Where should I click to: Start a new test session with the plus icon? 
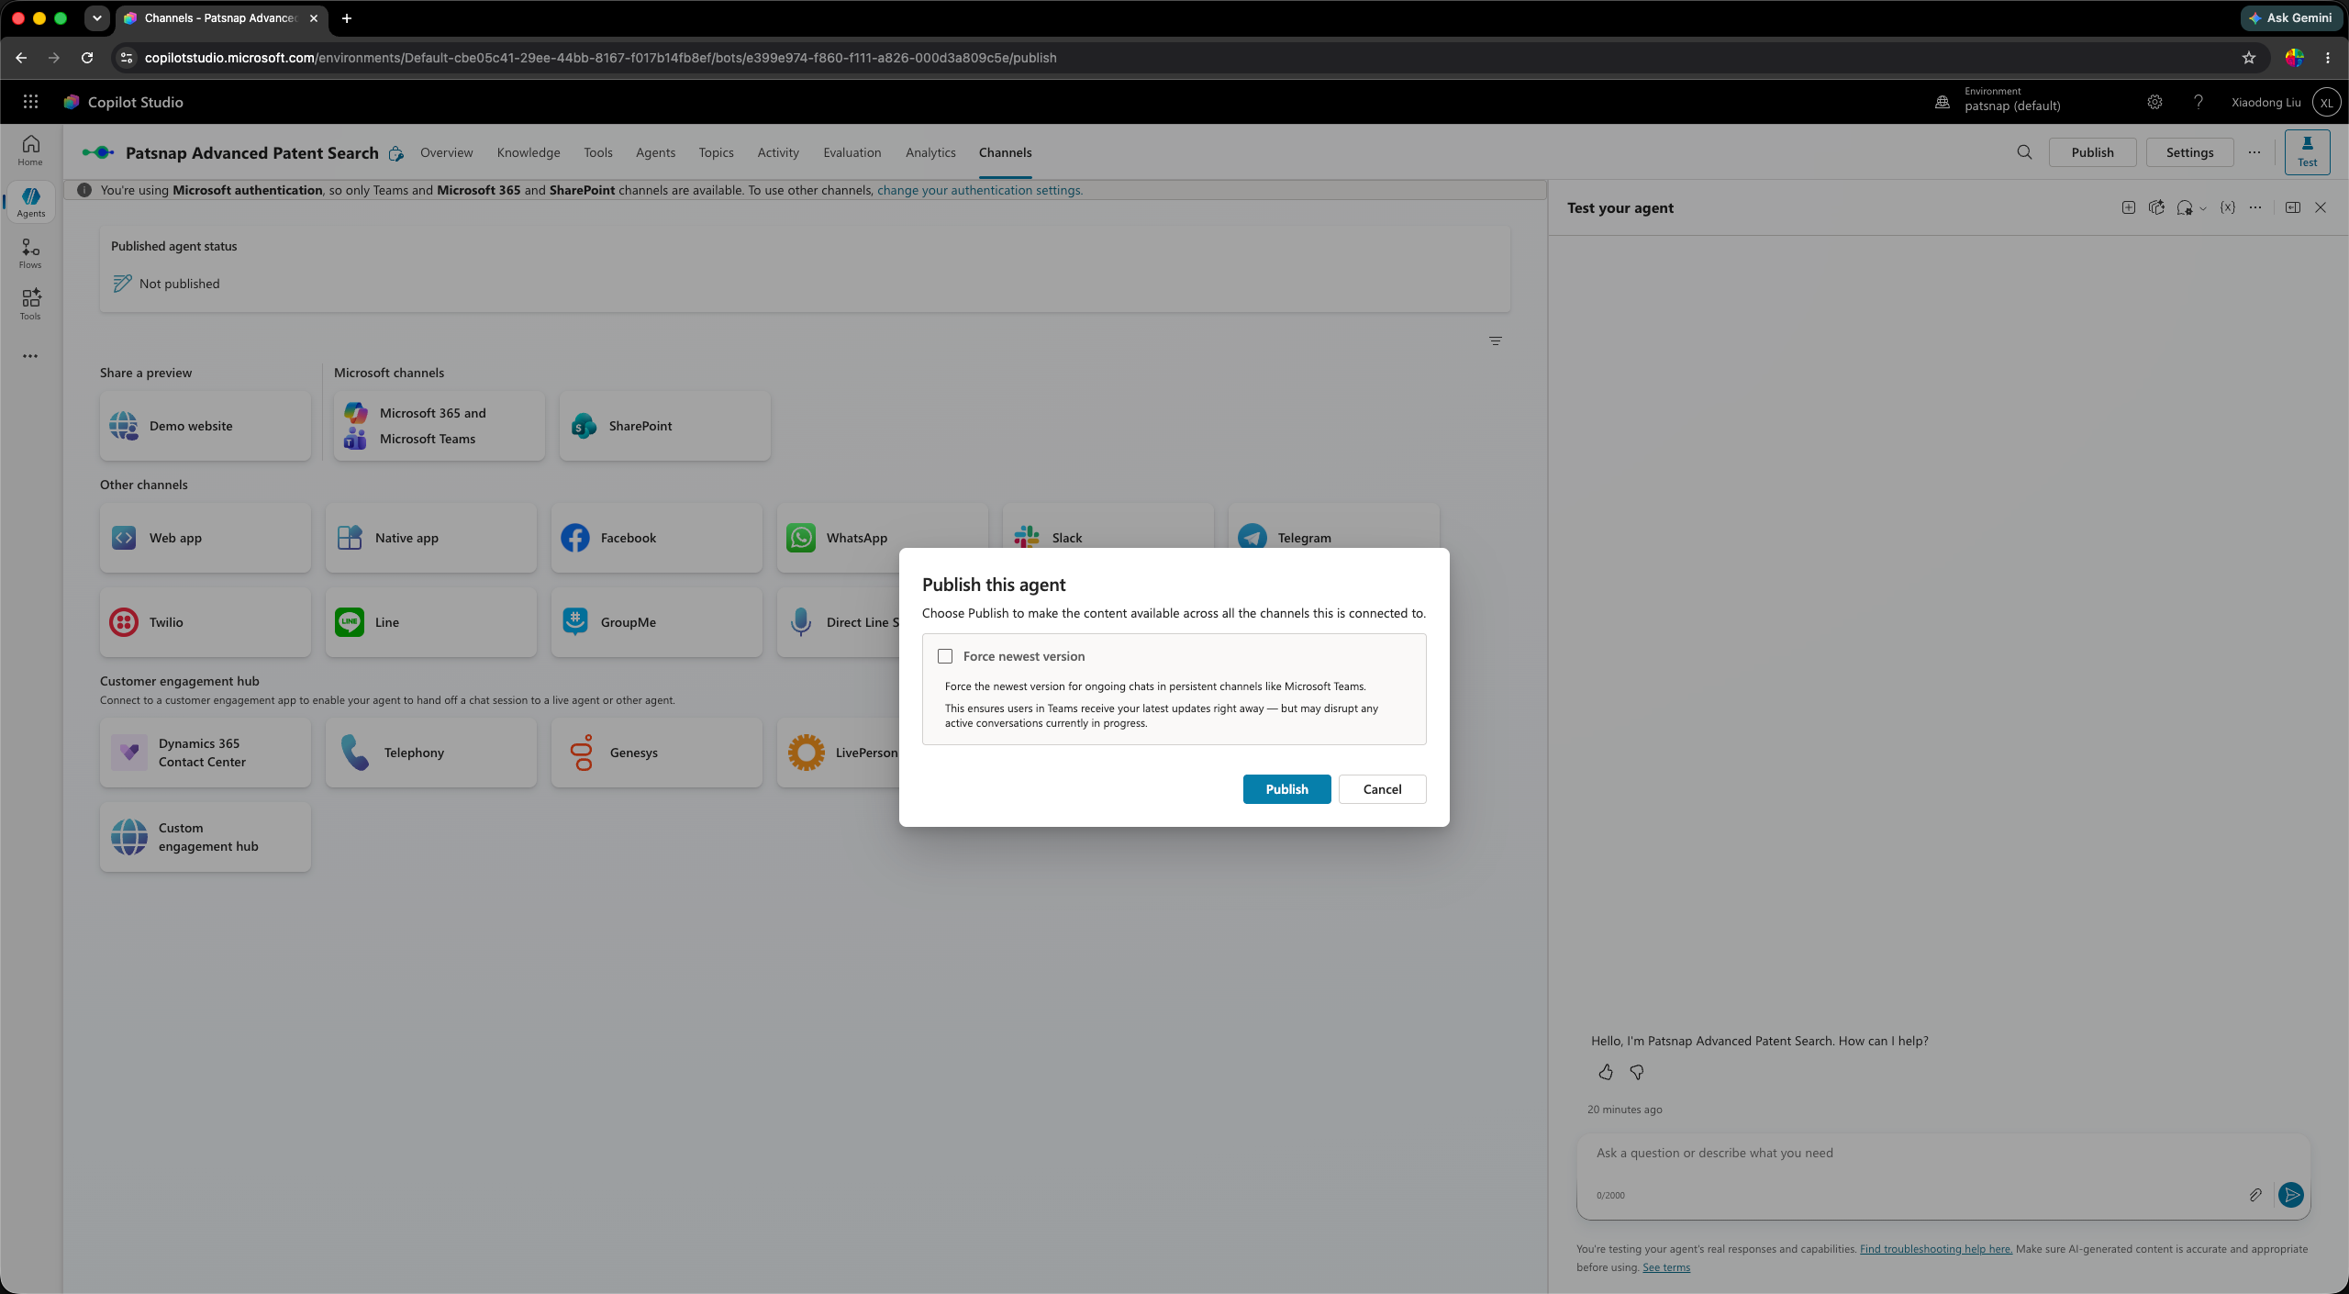pyautogui.click(x=2129, y=207)
